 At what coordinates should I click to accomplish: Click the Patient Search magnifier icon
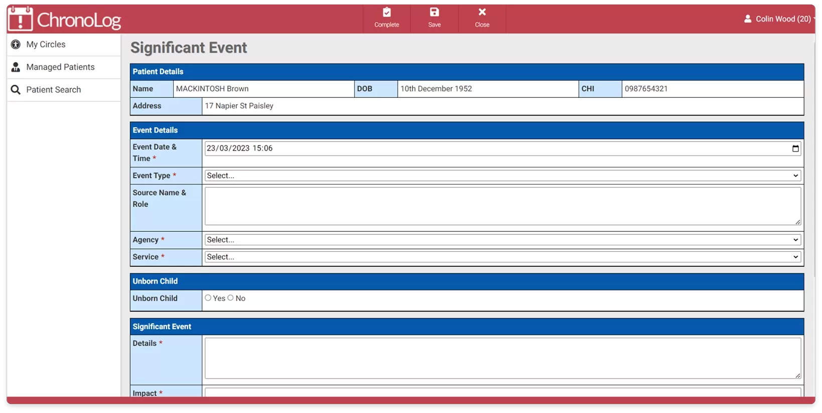[16, 90]
